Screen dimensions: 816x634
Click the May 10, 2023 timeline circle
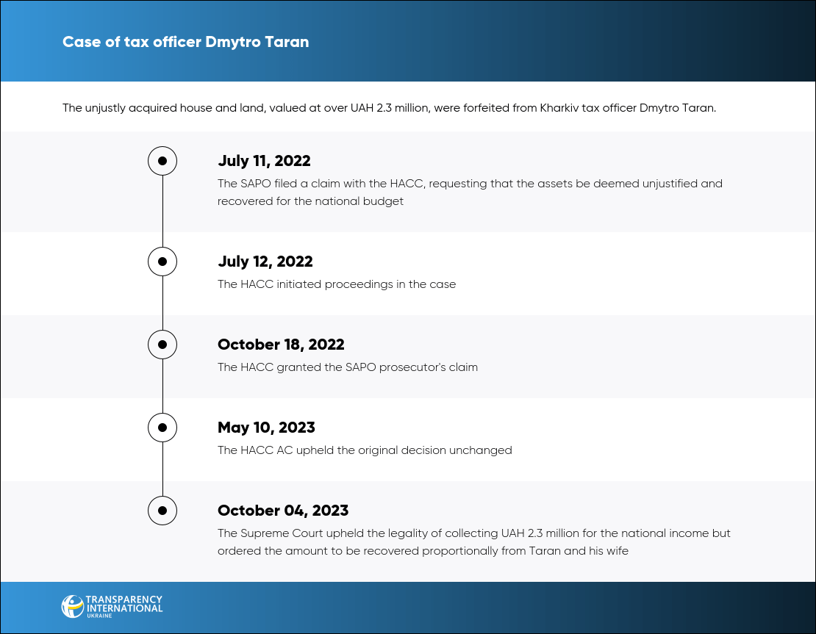[x=162, y=427]
